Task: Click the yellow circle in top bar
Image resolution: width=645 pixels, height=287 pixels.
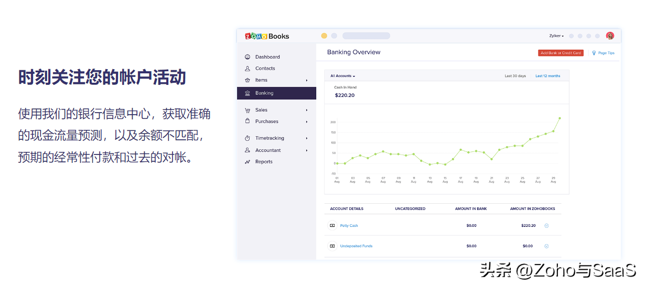Action: click(x=324, y=36)
